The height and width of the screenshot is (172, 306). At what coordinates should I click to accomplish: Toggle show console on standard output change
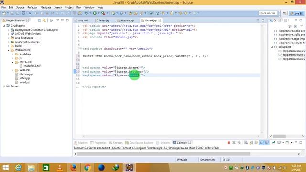tap(262, 143)
